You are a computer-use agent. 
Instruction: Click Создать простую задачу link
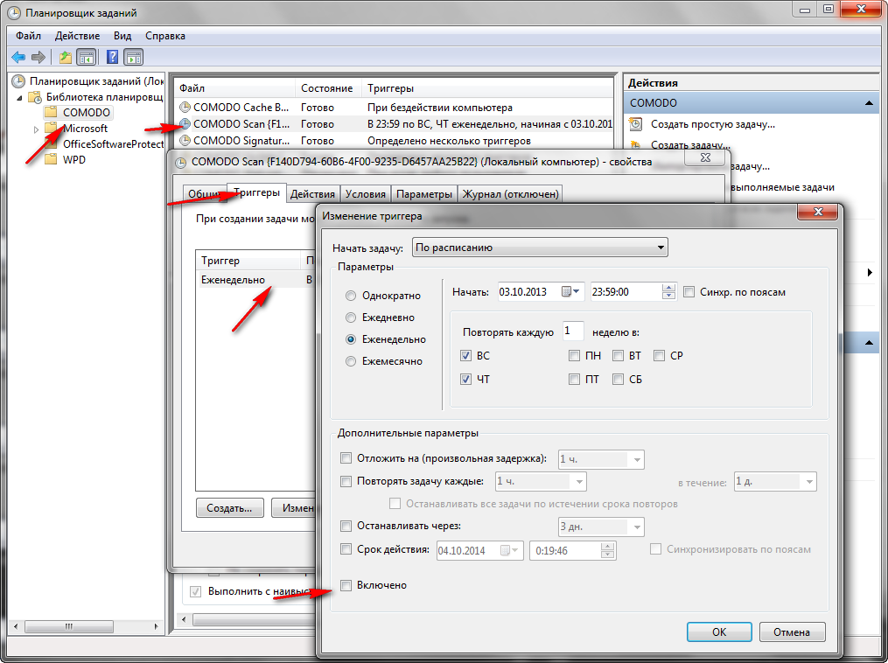pyautogui.click(x=712, y=124)
